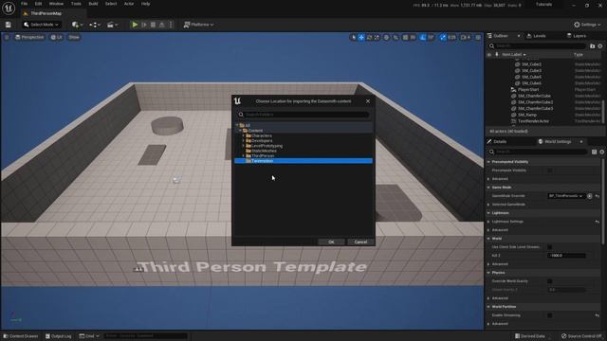The image size is (607, 341).
Task: Click the Eject playback button
Action: 162,25
